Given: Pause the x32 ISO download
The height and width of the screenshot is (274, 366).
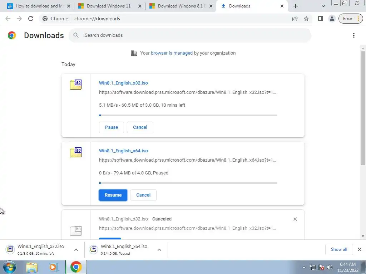Looking at the screenshot, I should [x=112, y=127].
